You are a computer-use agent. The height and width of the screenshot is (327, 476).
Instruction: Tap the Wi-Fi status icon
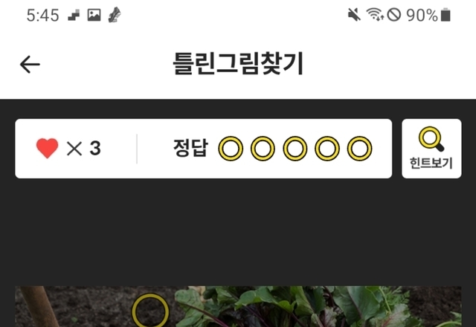375,15
